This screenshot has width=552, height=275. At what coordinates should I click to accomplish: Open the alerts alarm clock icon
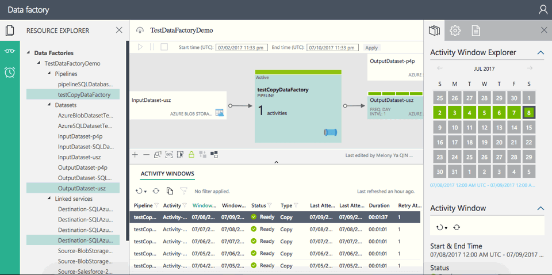pyautogui.click(x=10, y=71)
